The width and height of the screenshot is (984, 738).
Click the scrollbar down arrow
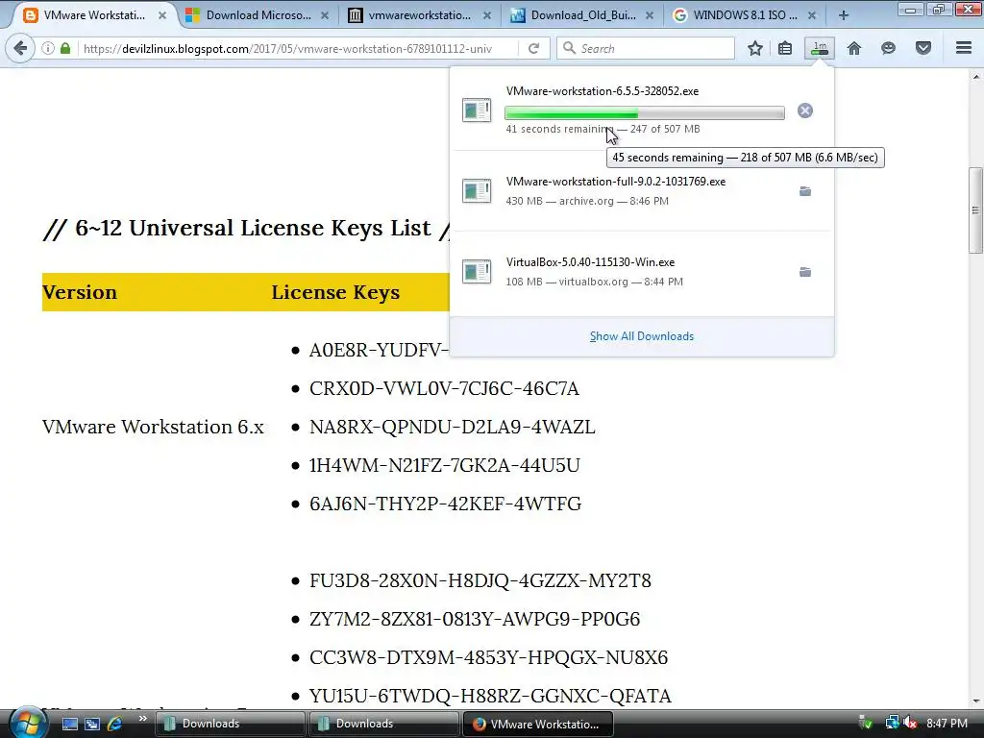[x=975, y=701]
